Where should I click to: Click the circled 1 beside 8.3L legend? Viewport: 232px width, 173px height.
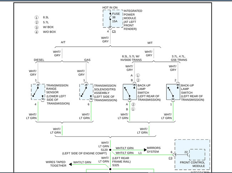(36, 17)
